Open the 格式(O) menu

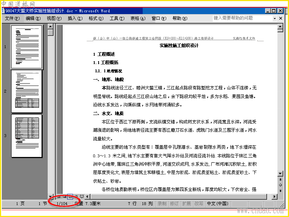pyautogui.click(x=96, y=18)
